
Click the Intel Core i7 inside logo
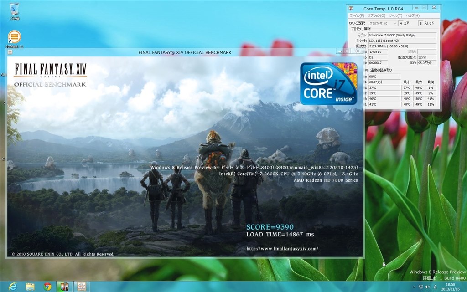pos(328,83)
